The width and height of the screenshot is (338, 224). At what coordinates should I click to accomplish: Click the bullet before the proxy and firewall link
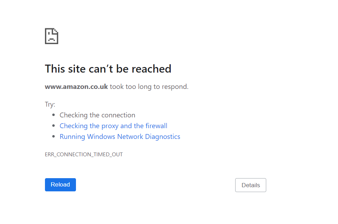click(53, 126)
